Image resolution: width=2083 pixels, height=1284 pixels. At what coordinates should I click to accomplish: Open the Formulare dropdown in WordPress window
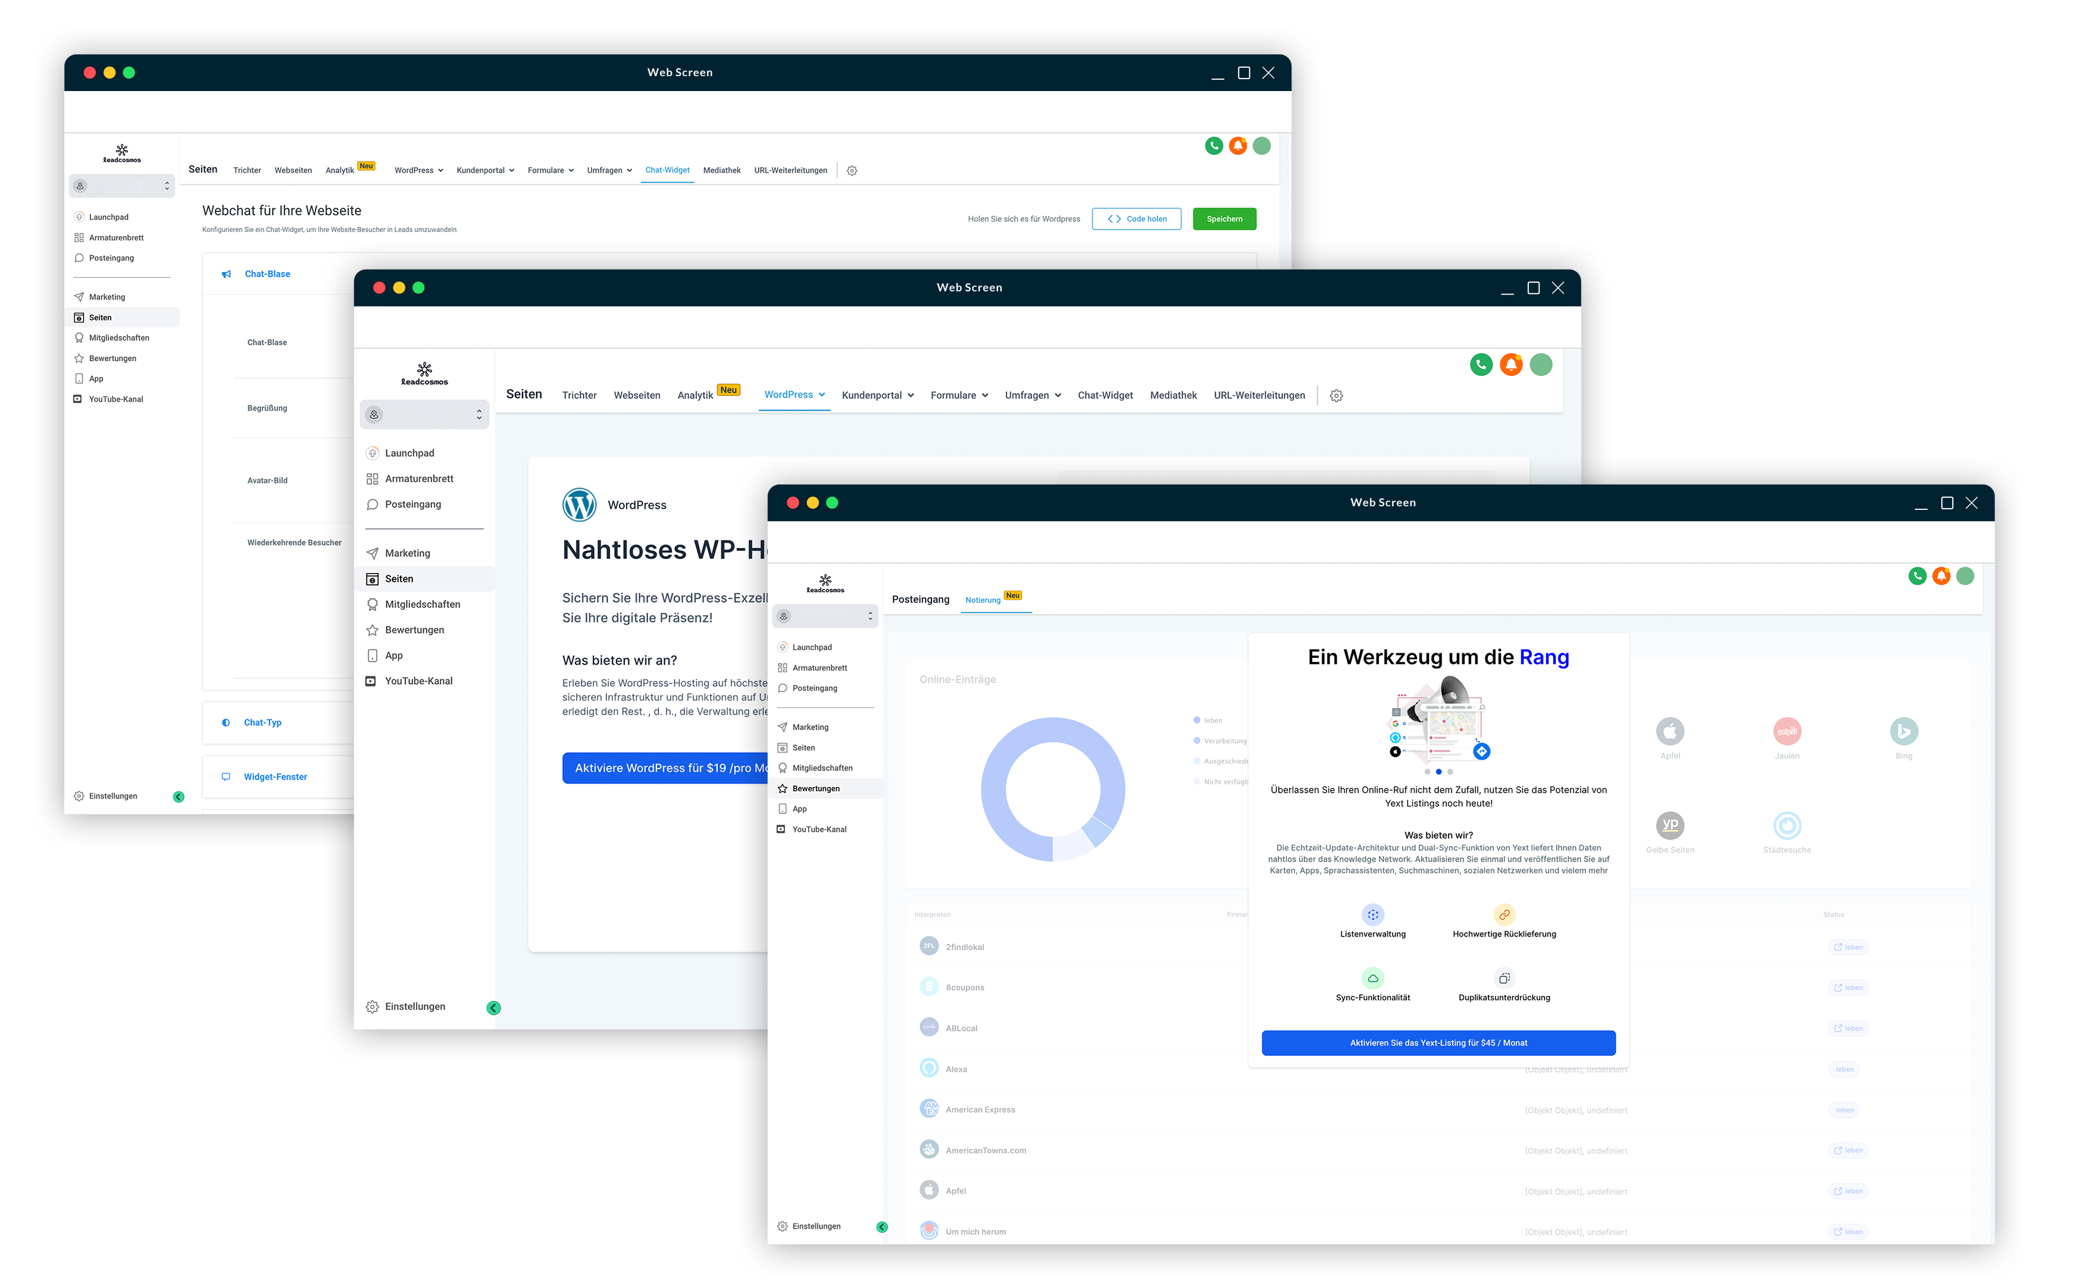pos(959,396)
